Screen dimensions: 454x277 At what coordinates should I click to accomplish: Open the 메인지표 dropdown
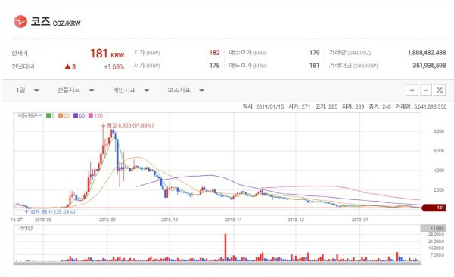[x=131, y=90]
